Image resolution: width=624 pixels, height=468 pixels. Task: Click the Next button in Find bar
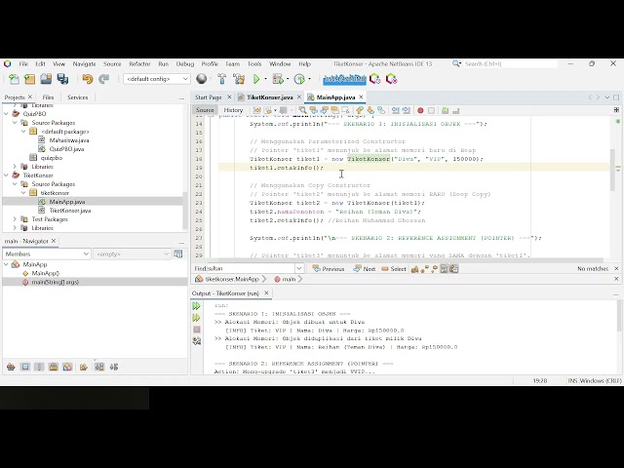pyautogui.click(x=364, y=269)
